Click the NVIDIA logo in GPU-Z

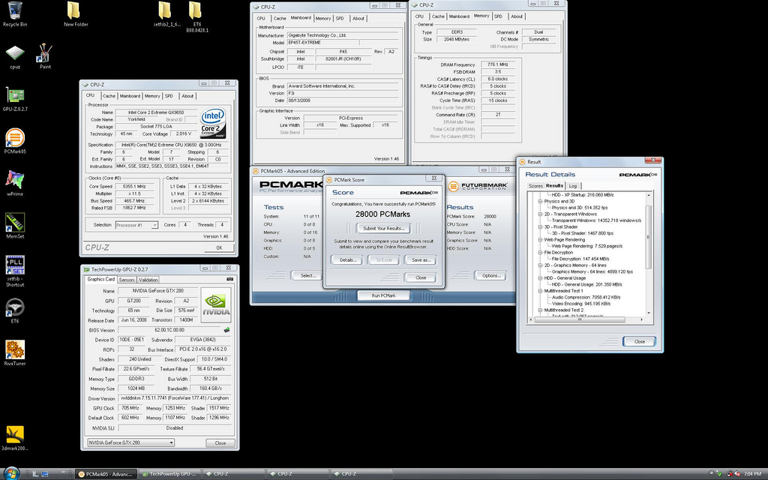(216, 304)
